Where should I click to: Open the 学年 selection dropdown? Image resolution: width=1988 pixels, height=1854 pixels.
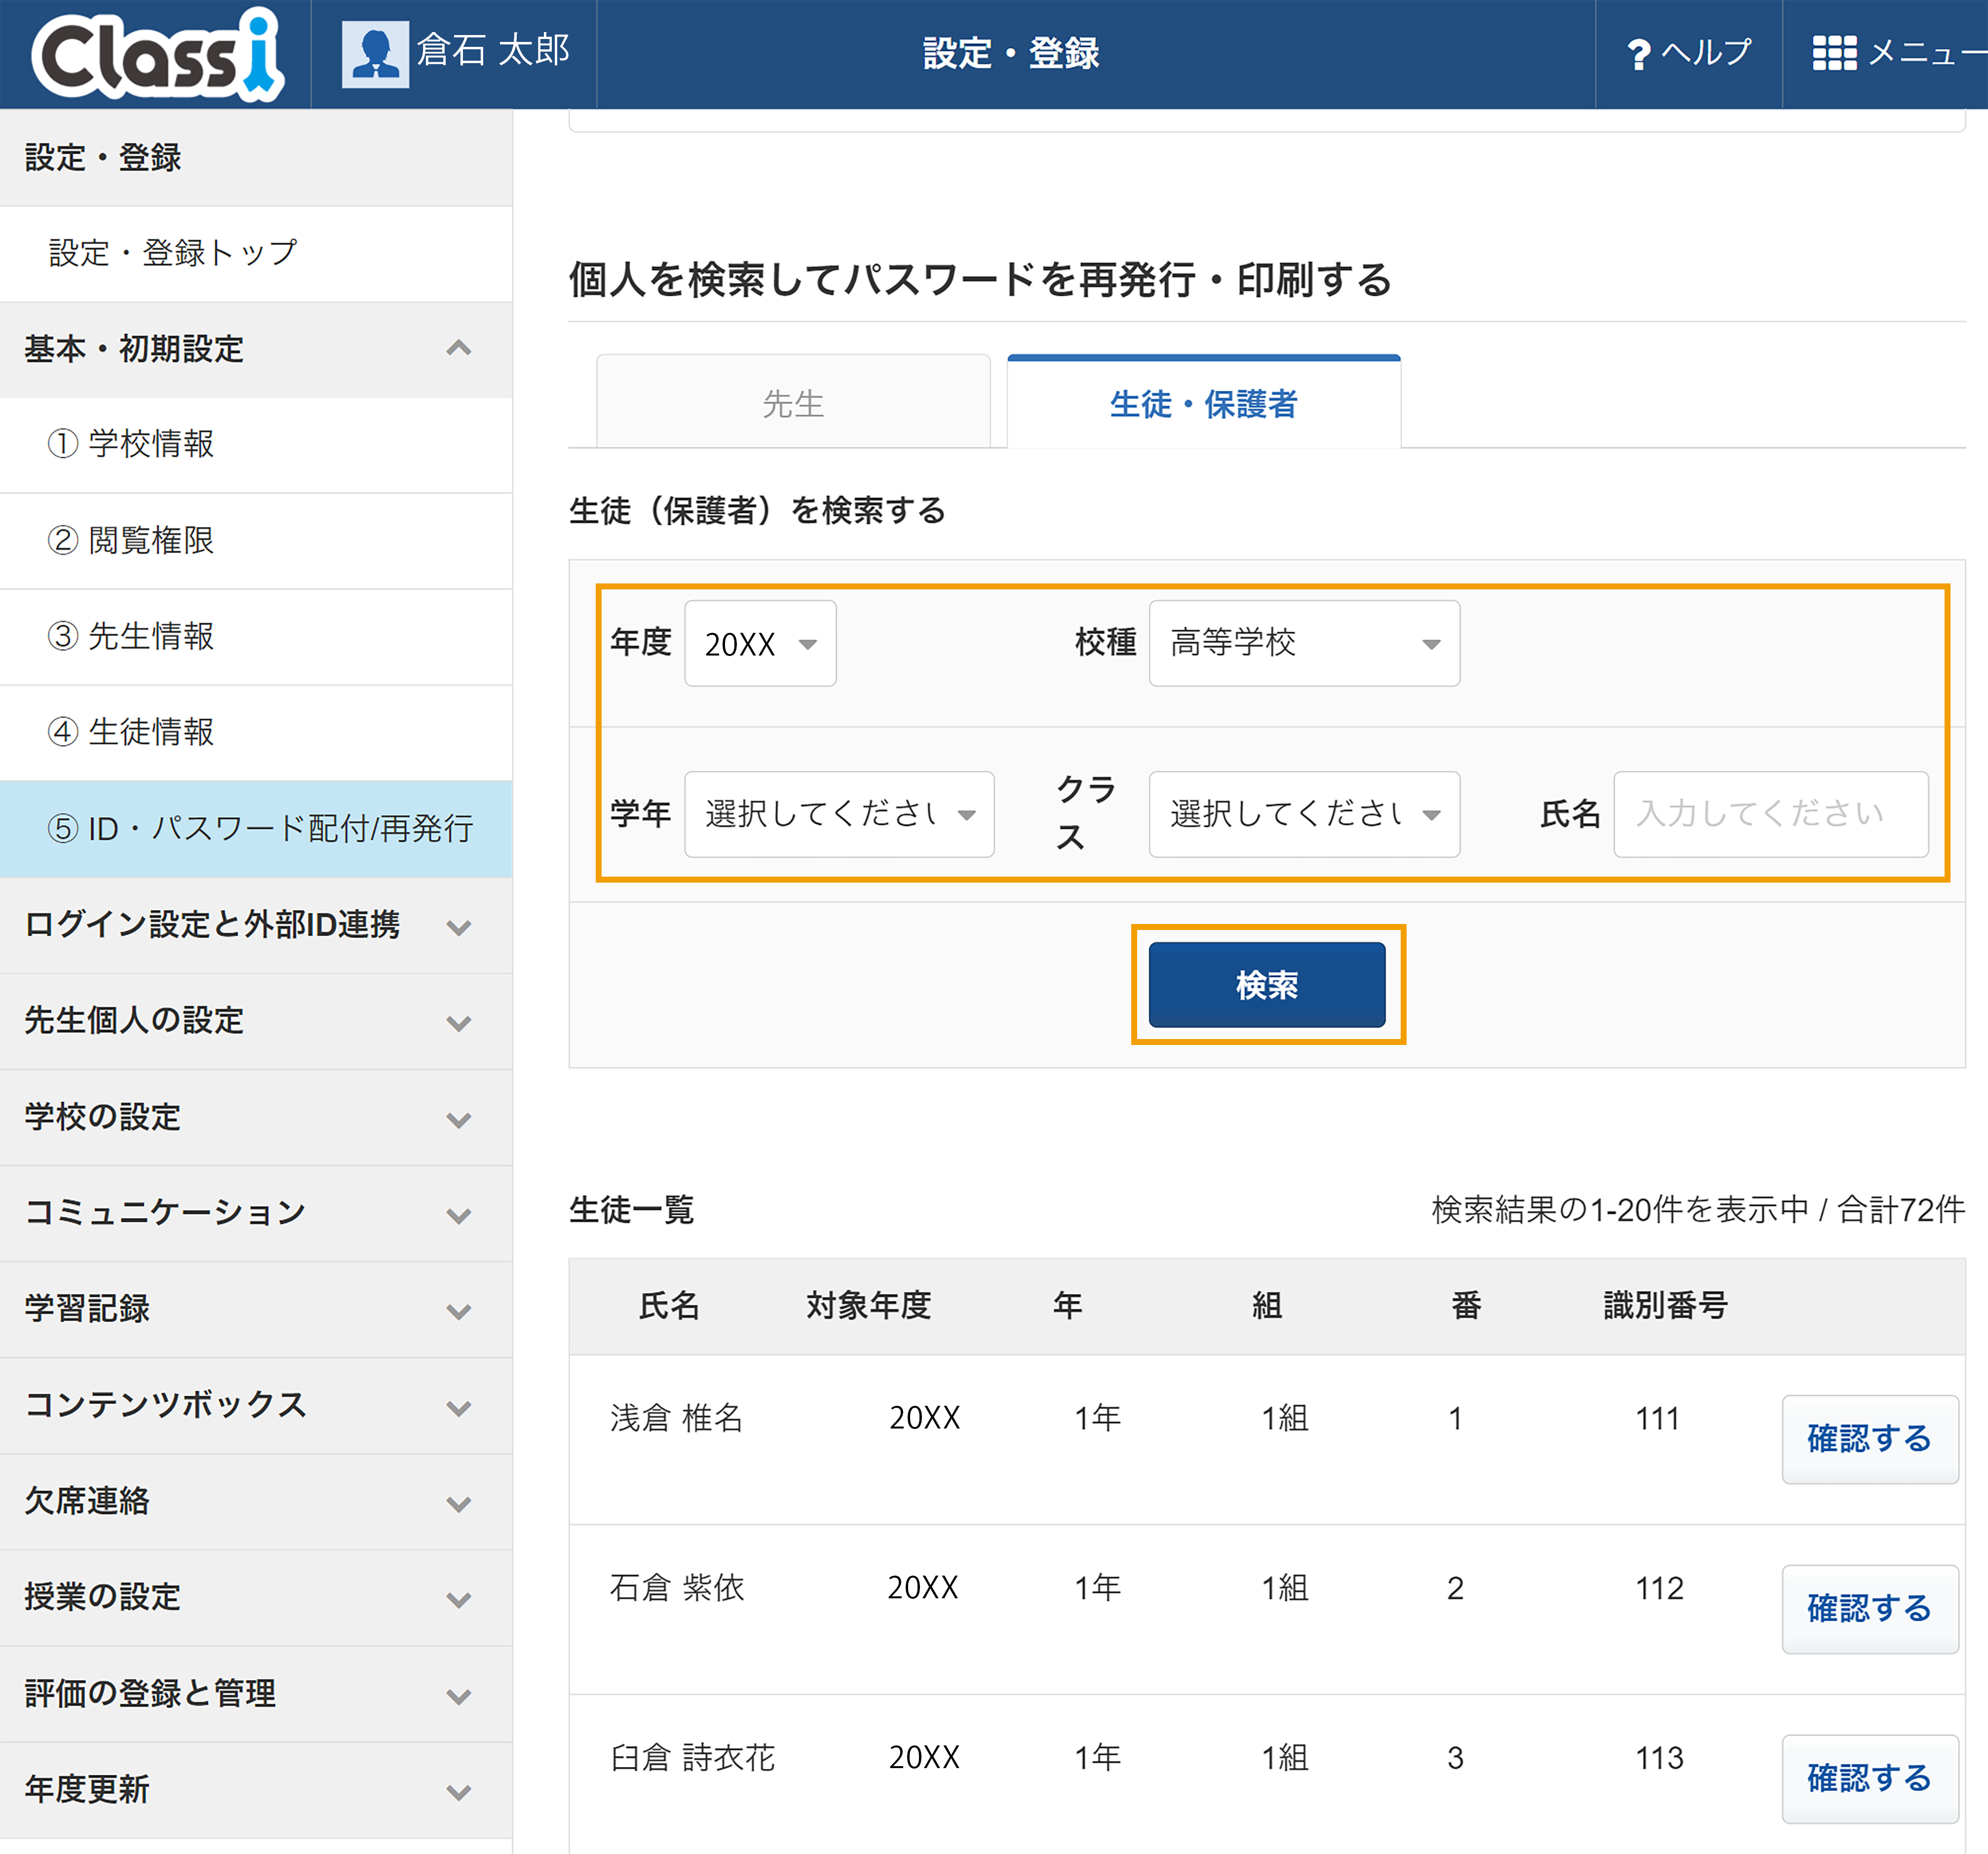(x=839, y=814)
